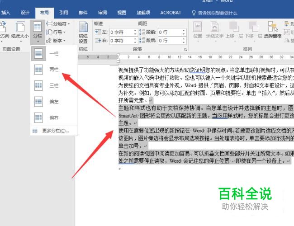Increase left indent with the up arrow
The width and height of the screenshot is (294, 226).
(x=135, y=30)
